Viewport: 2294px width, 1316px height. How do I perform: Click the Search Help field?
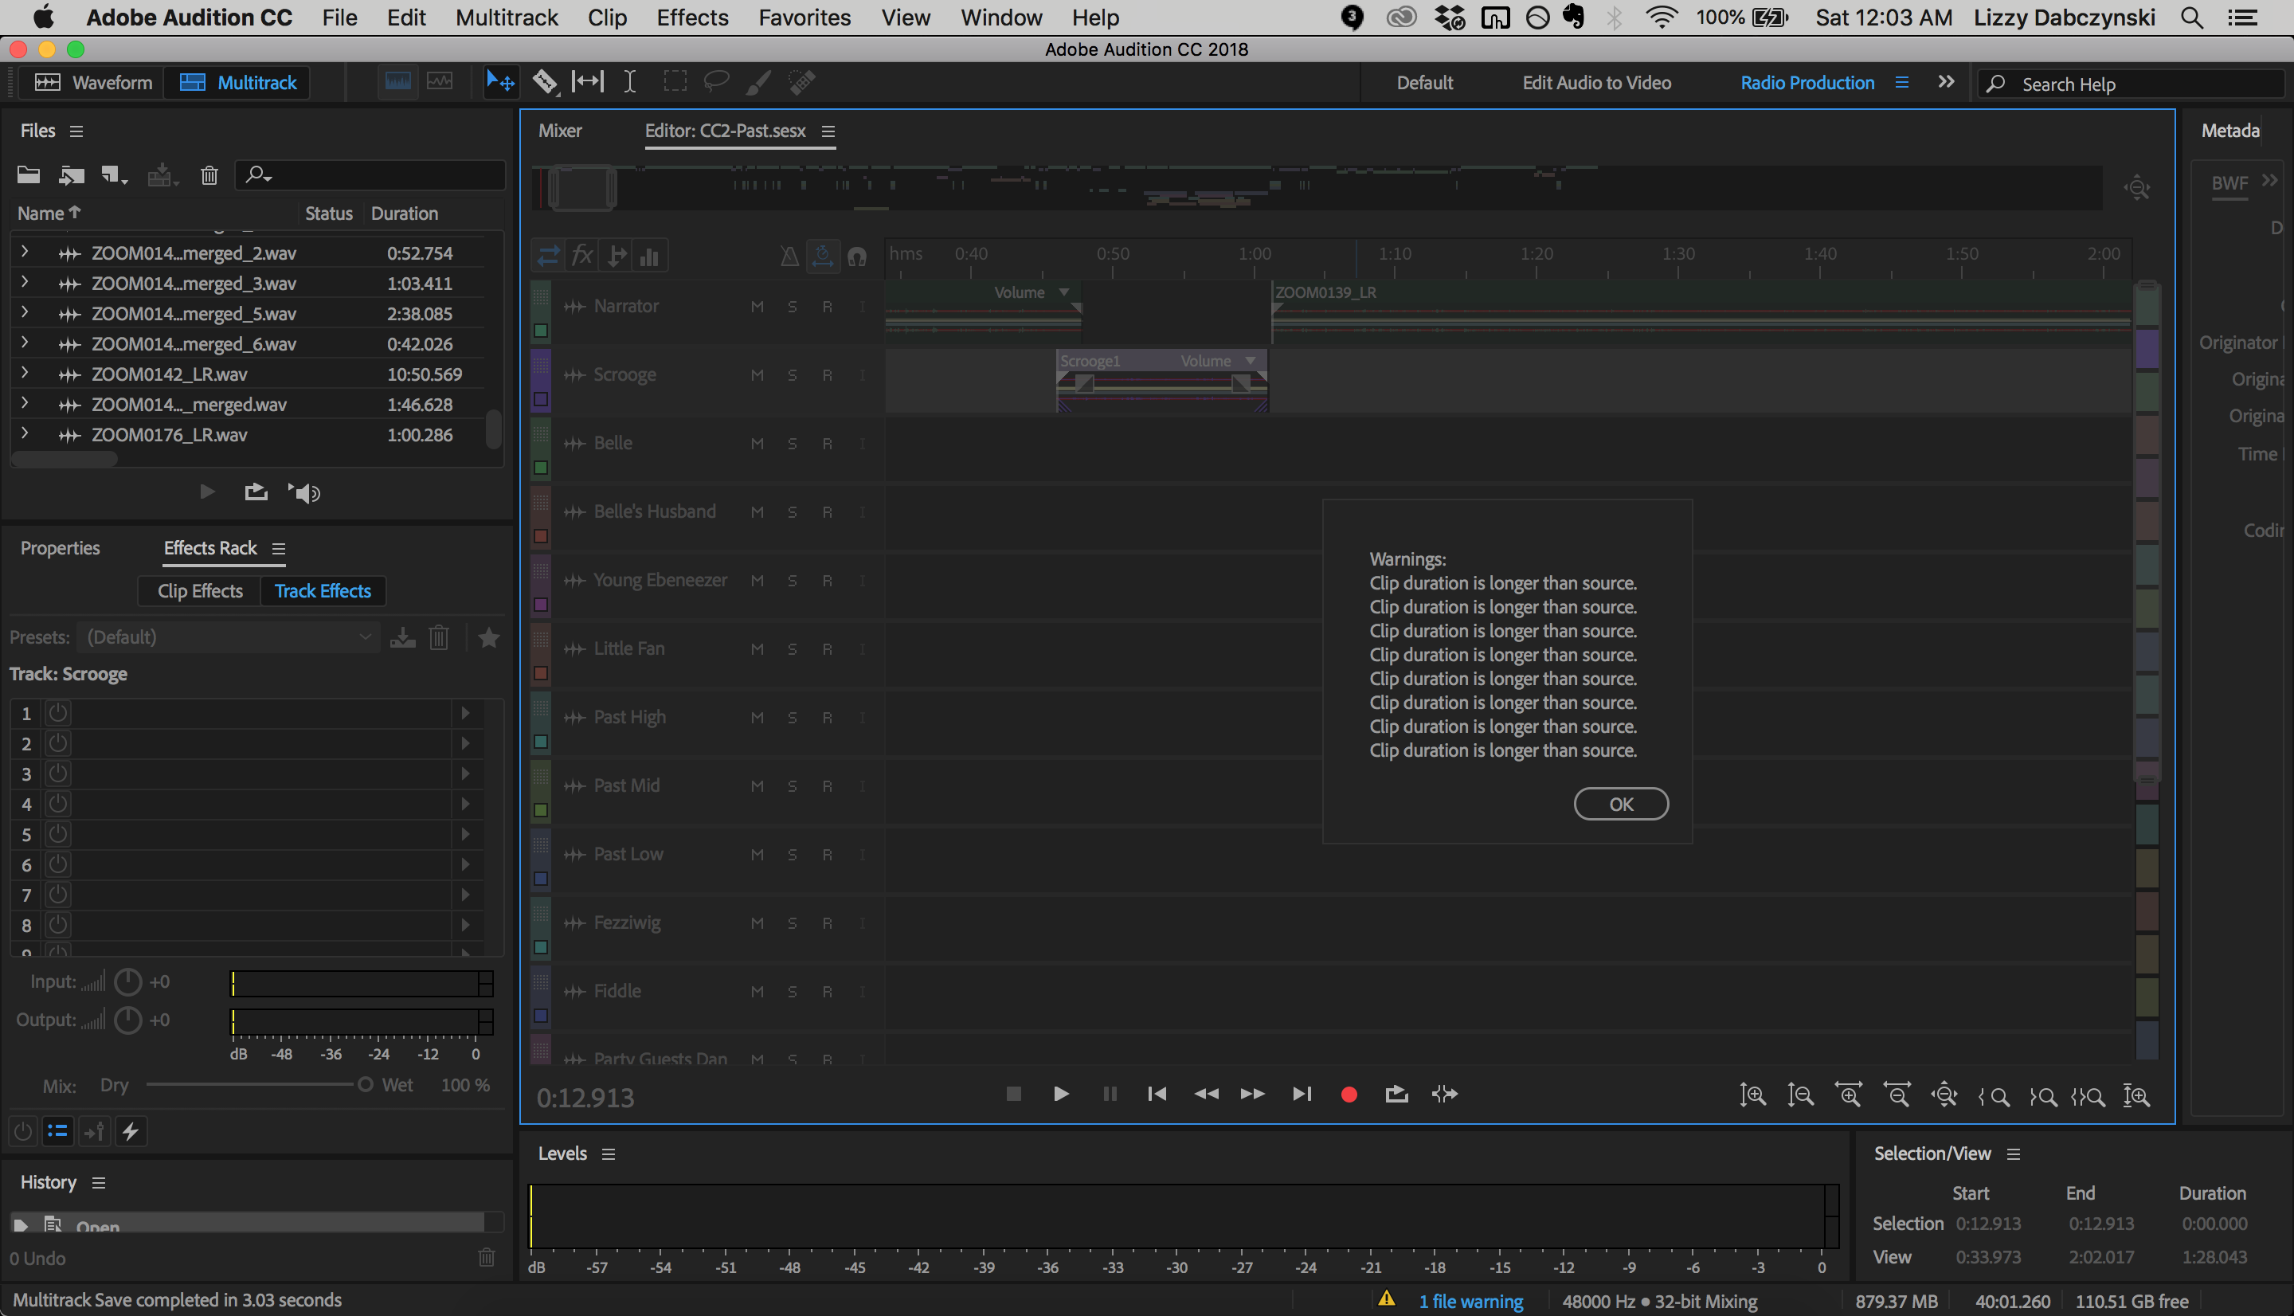tap(2132, 84)
